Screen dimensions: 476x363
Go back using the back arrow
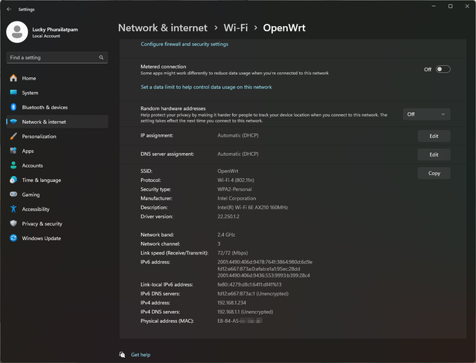[8, 9]
